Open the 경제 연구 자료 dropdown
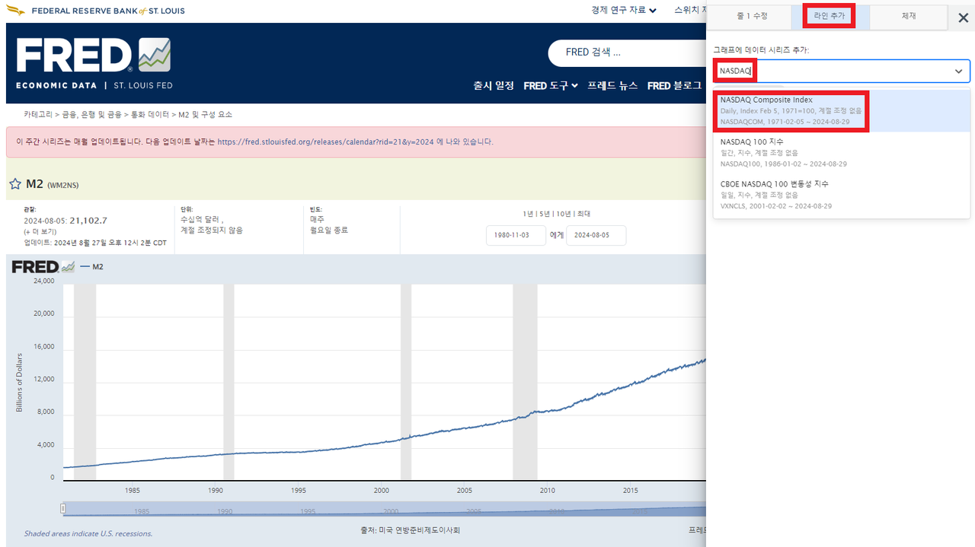Image resolution: width=975 pixels, height=547 pixels. click(x=624, y=11)
